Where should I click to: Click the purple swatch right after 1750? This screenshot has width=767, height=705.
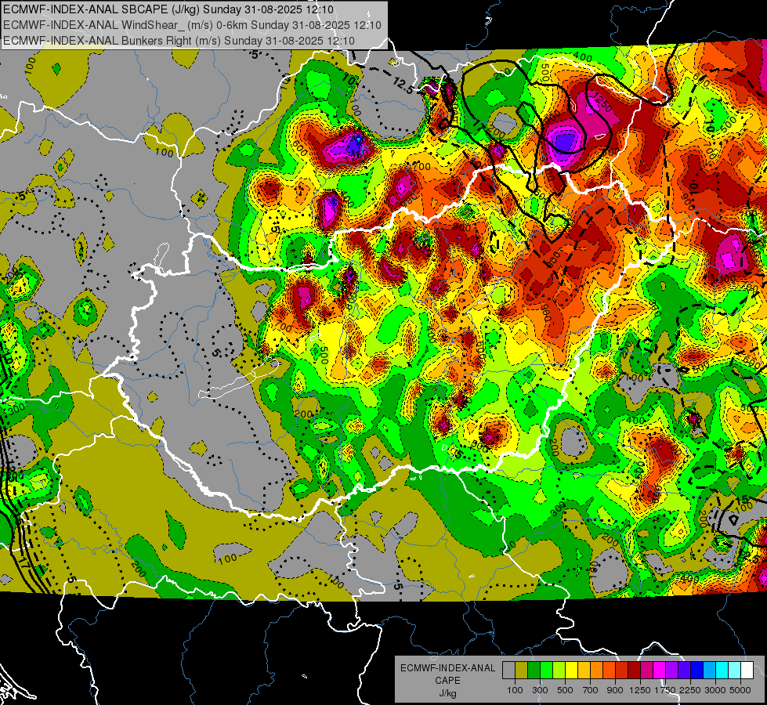pyautogui.click(x=671, y=671)
